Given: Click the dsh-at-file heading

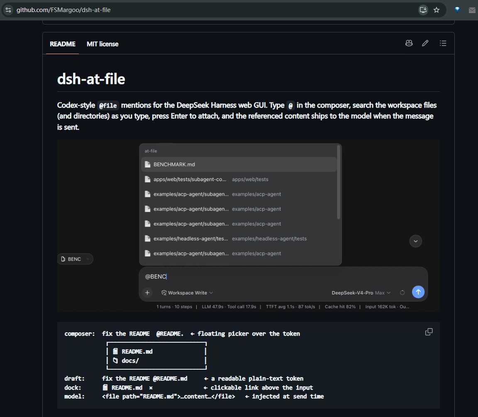Looking at the screenshot, I should [91, 79].
